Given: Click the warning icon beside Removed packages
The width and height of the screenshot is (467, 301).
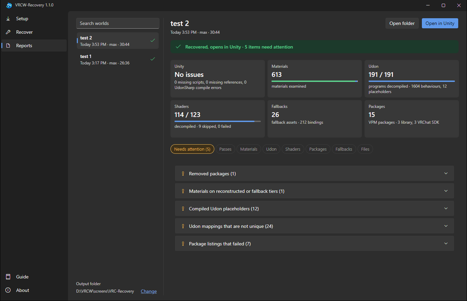Looking at the screenshot, I should click(x=183, y=174).
